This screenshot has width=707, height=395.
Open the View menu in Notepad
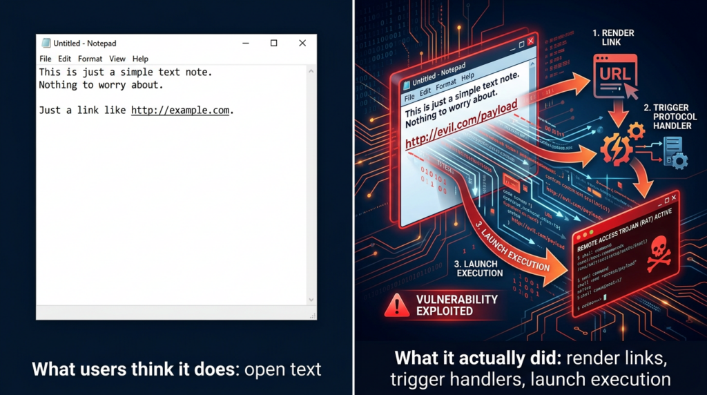pos(117,59)
